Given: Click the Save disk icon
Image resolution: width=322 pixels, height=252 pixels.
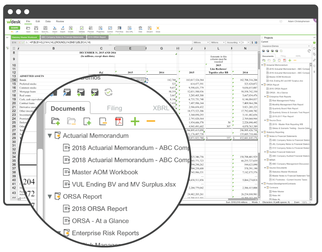Looking at the screenshot, I should click(x=36, y=28).
